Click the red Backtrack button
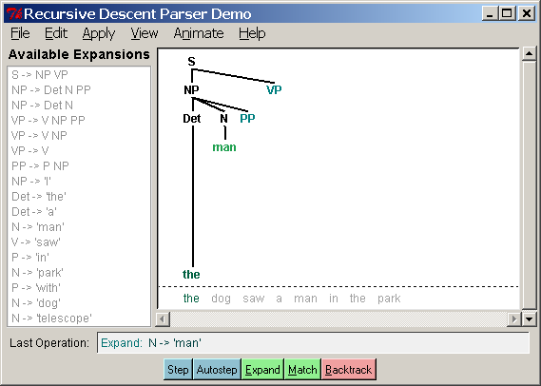This screenshot has height=386, width=541. pyautogui.click(x=349, y=370)
